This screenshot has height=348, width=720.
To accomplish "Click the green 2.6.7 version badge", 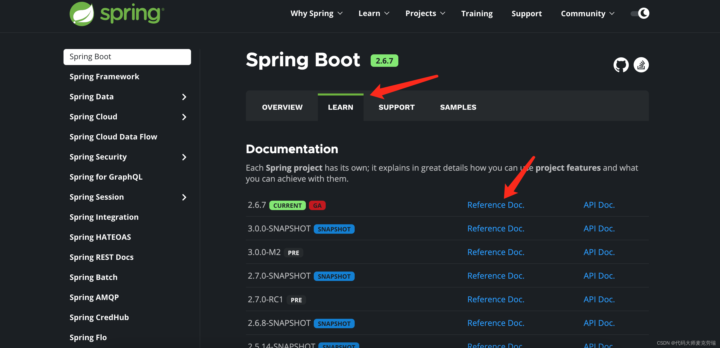I will 384,60.
